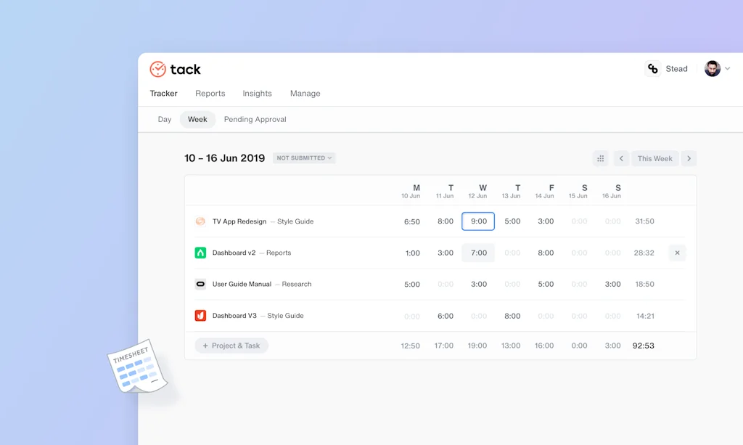Select the User Guide Manual project name

[242, 284]
